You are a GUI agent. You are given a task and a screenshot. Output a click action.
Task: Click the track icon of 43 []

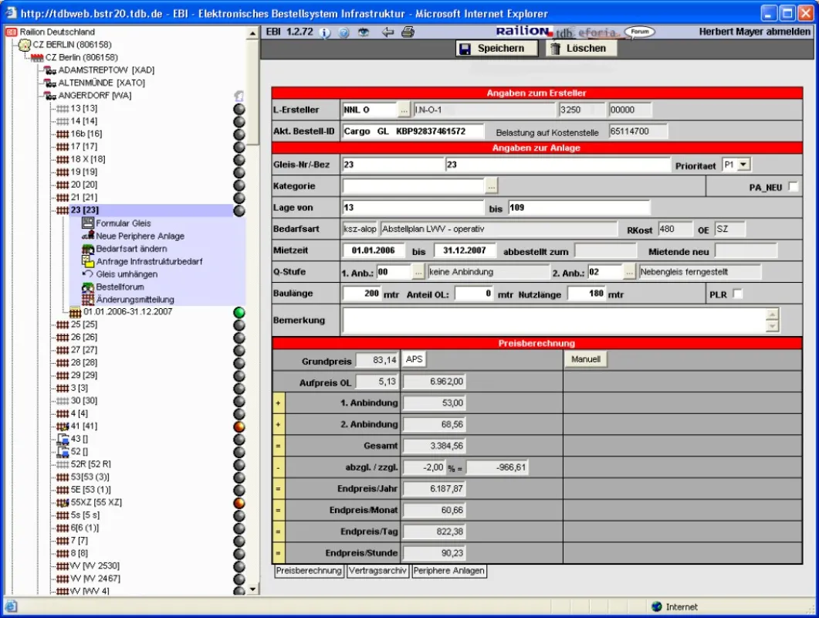[63, 440]
